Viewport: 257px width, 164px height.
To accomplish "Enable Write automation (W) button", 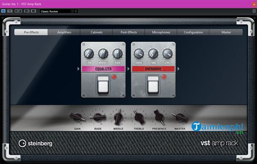I will (20, 11).
